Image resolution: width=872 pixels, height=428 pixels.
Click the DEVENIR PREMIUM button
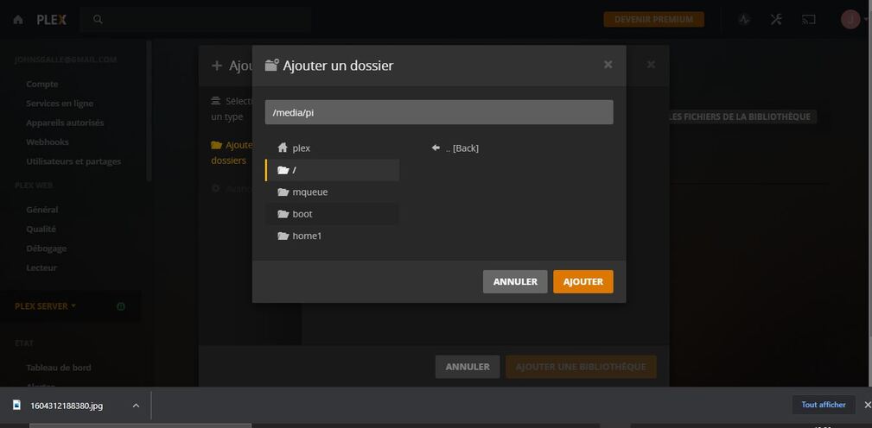tap(653, 20)
